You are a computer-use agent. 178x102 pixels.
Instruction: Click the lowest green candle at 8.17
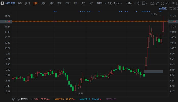click(73, 89)
